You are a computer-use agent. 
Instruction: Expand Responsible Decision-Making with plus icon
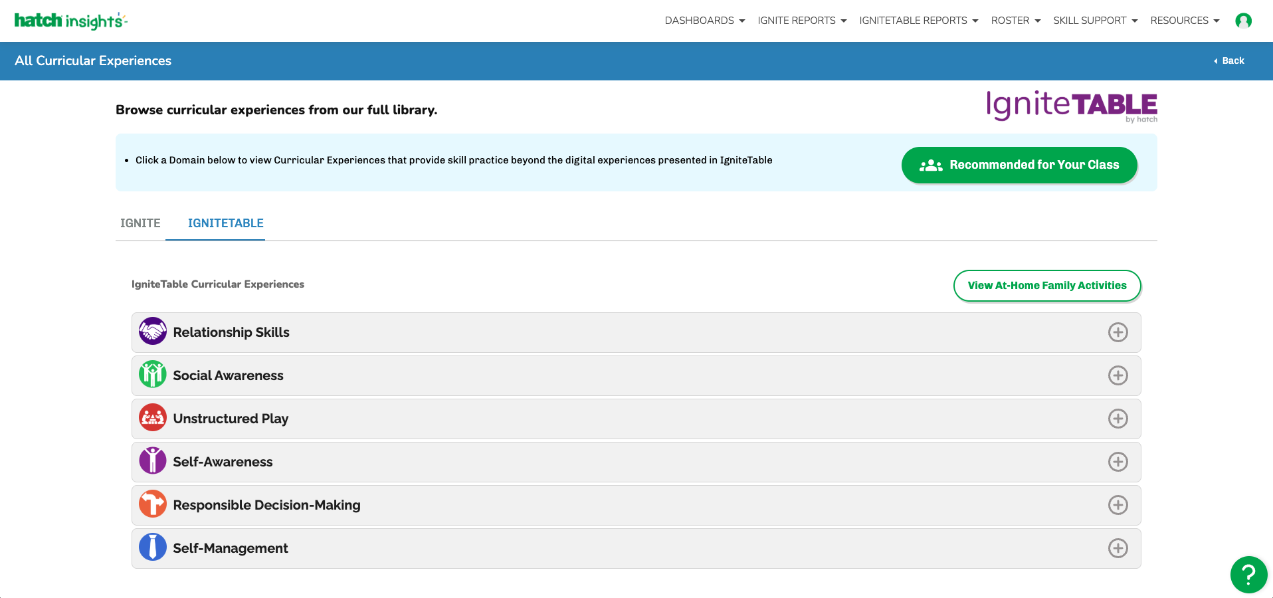[1118, 505]
